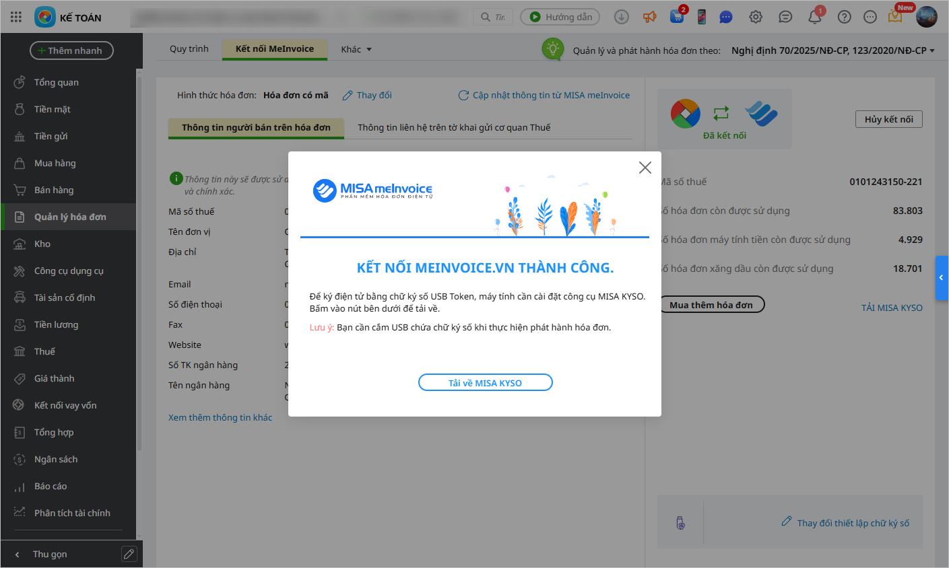Open the settings gear icon
Screen dimensions: 949x568
point(756,17)
